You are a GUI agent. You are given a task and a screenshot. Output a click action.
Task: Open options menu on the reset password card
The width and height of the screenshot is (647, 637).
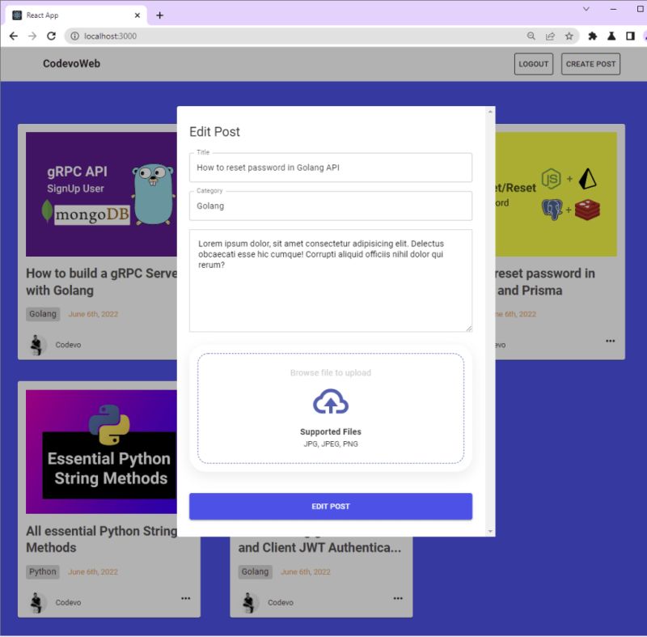click(x=610, y=340)
